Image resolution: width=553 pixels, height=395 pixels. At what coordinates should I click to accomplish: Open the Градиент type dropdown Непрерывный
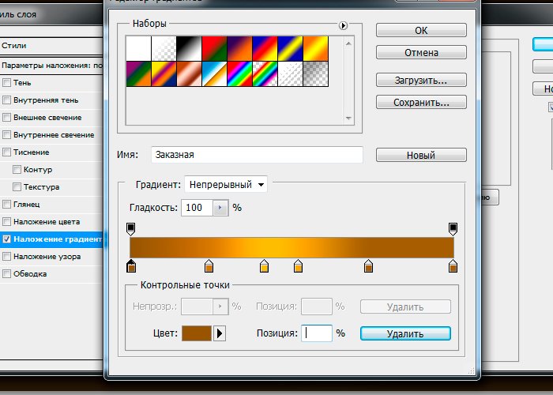pos(226,184)
